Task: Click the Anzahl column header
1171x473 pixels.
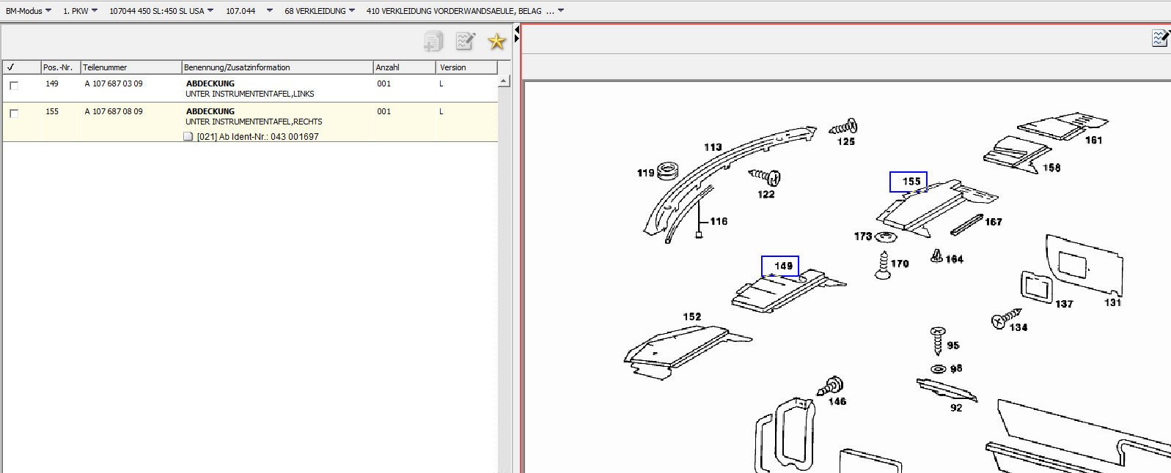Action: 405,67
